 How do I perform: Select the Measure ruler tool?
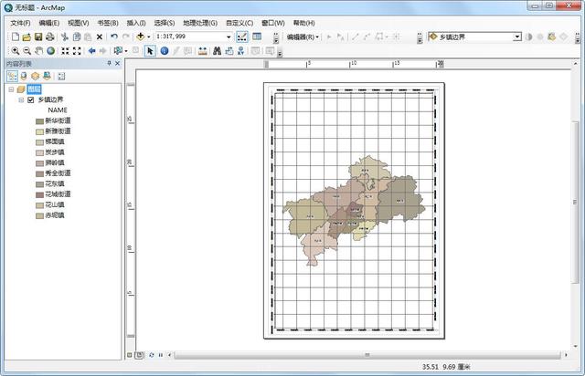[203, 51]
